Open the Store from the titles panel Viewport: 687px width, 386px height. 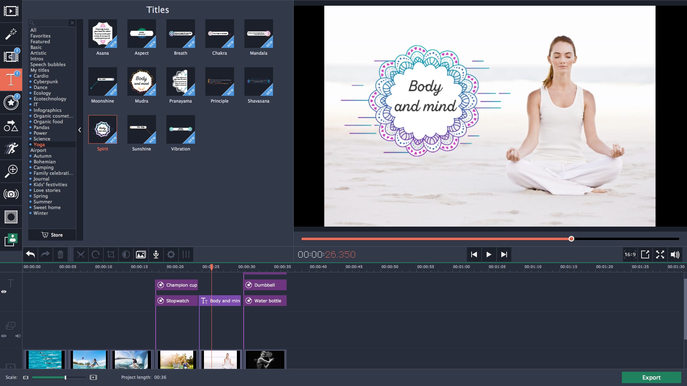click(52, 235)
